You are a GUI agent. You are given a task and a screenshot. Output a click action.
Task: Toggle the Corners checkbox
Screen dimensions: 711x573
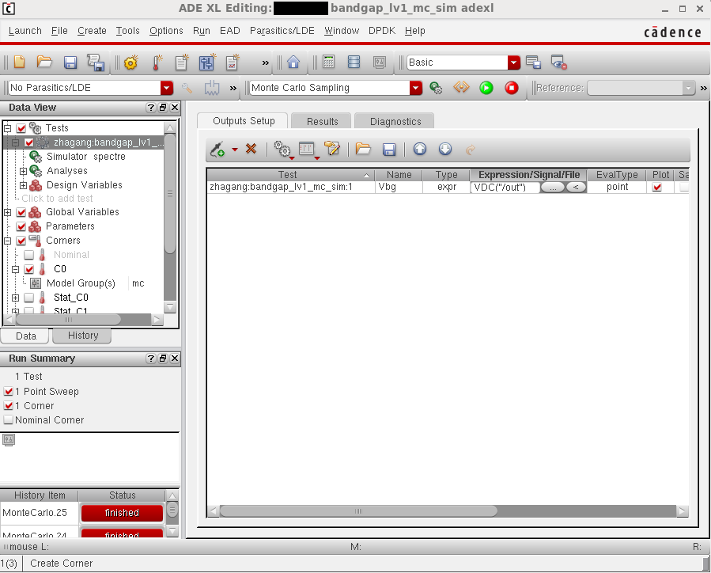pos(21,241)
